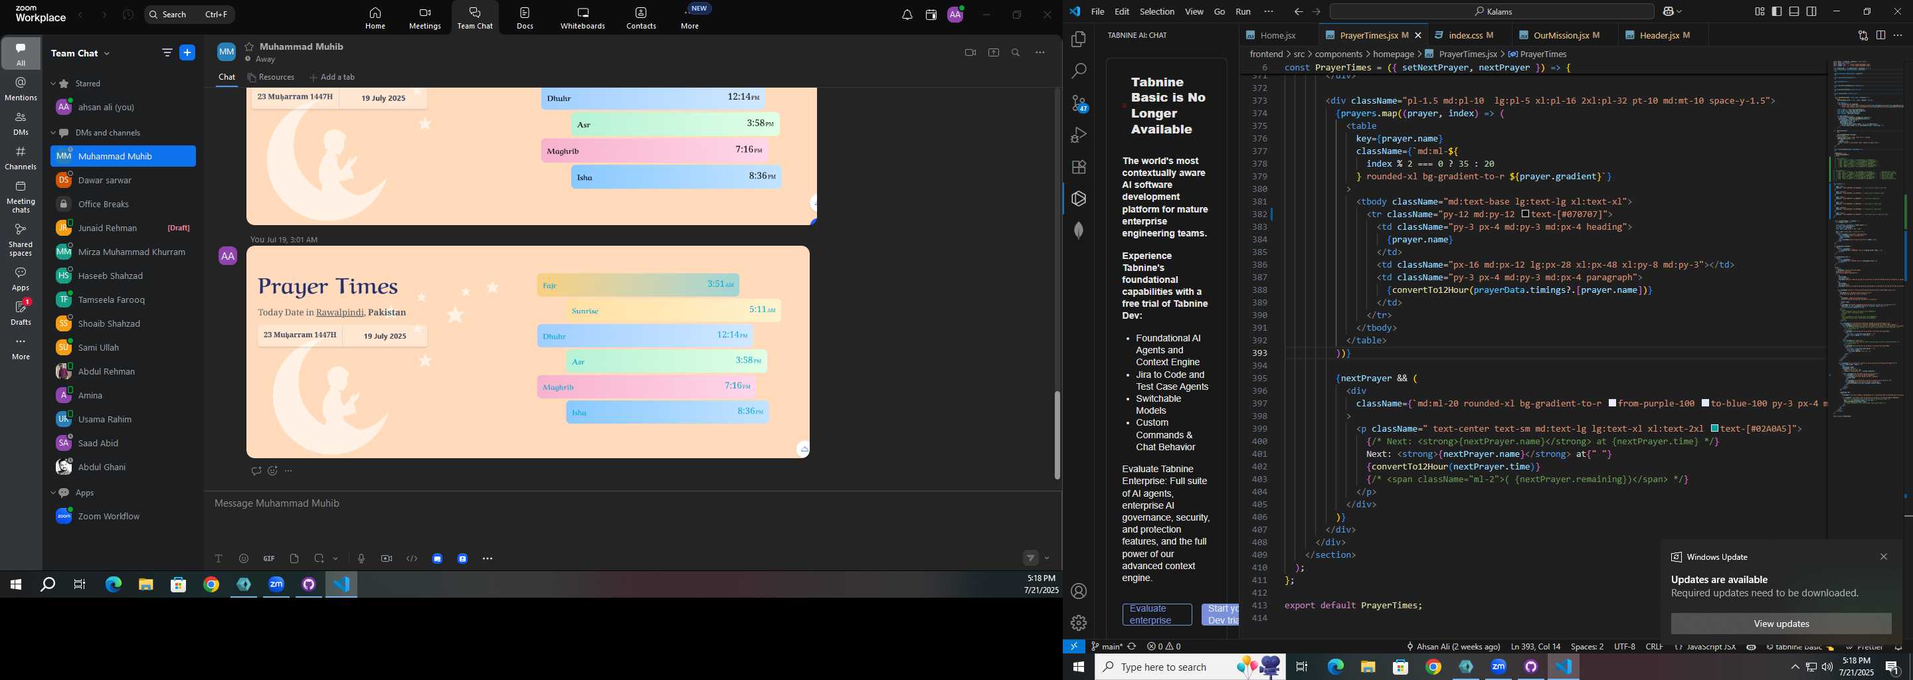Screen dimensions: 1913x680
Task: Open the Zoom profile avatar menu
Action: click(x=955, y=15)
